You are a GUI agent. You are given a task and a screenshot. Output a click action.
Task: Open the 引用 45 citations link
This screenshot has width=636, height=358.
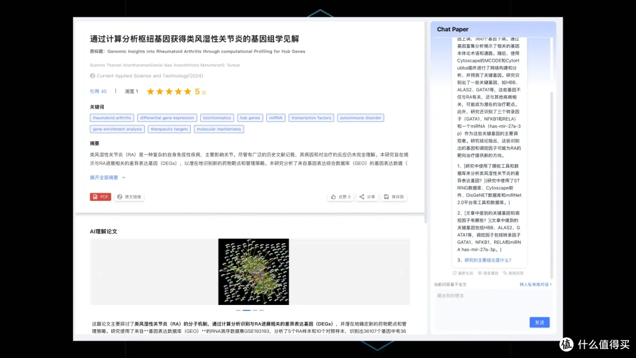point(98,92)
